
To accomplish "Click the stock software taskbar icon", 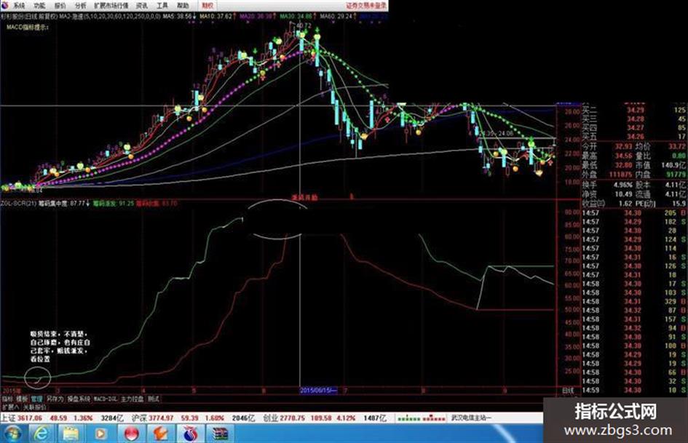I will click(191, 434).
